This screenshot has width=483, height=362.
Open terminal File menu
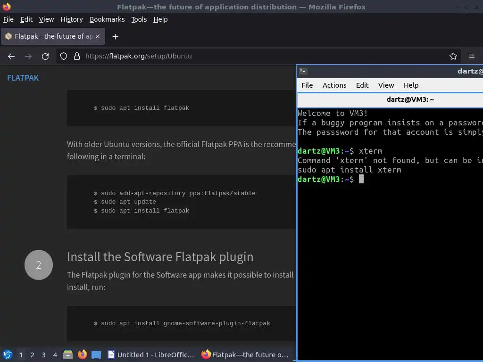click(307, 85)
